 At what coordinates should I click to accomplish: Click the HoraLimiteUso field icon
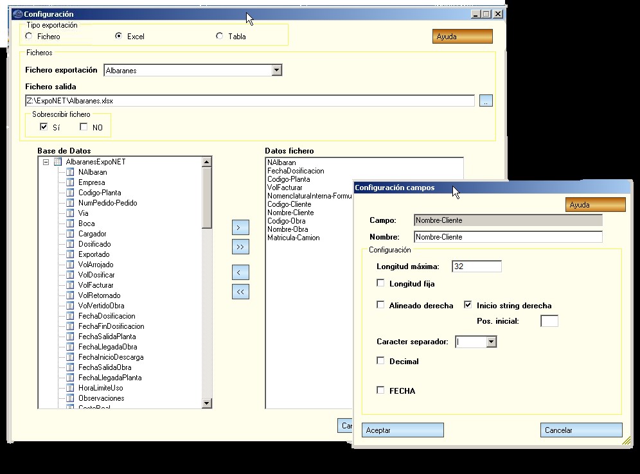click(x=70, y=388)
